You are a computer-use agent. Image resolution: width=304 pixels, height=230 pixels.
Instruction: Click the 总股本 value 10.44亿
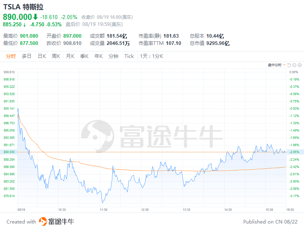click(215, 36)
